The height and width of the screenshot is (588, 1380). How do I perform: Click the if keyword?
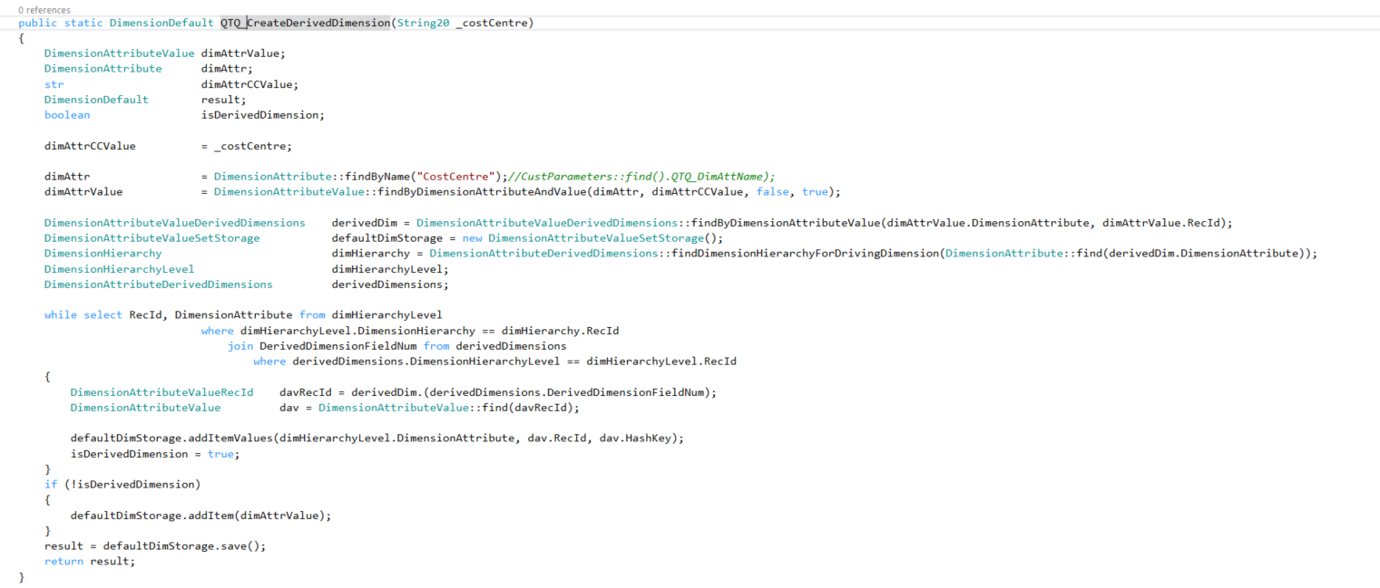click(x=51, y=485)
